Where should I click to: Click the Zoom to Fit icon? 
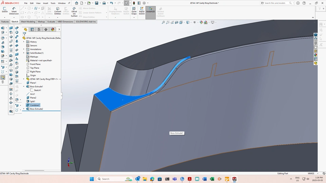pyautogui.click(x=163, y=22)
